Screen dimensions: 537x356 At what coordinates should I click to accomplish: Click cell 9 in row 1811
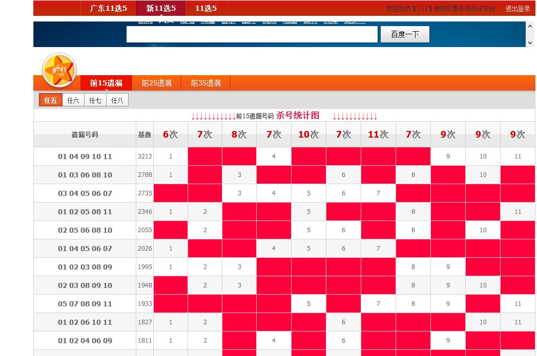point(448,341)
